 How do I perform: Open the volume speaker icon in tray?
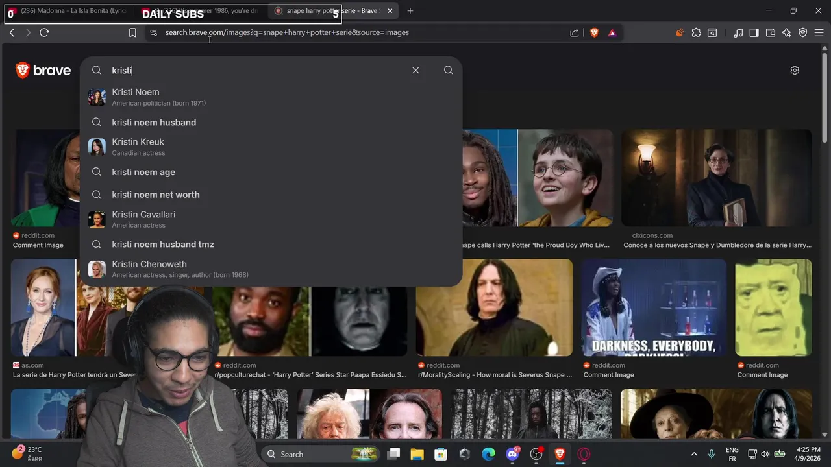coord(765,454)
